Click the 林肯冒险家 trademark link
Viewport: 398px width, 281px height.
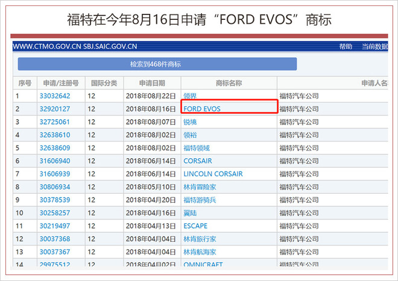200,187
